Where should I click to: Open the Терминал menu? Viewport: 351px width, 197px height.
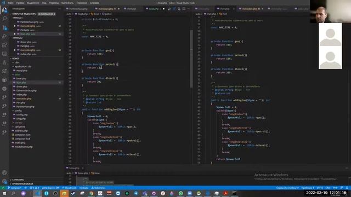82,3
